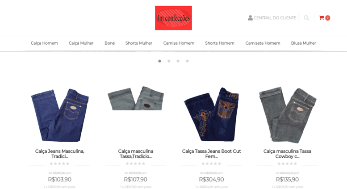
Task: Click star rating under Calça Tassa Boot Cut
Action: (211, 164)
